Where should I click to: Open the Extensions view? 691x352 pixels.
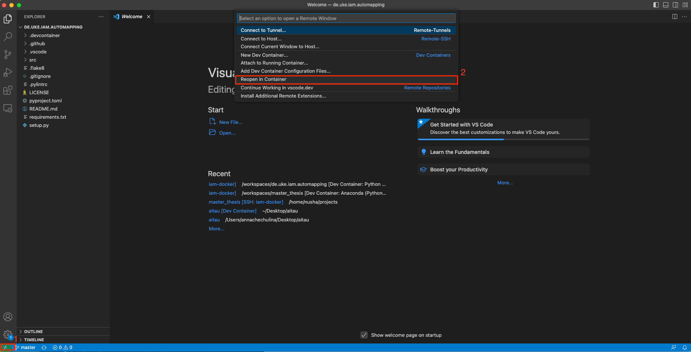(x=8, y=90)
